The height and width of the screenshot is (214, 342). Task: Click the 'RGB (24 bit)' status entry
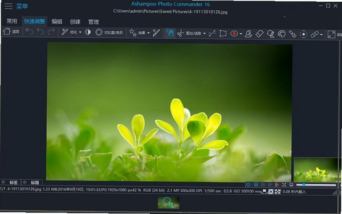point(154,191)
